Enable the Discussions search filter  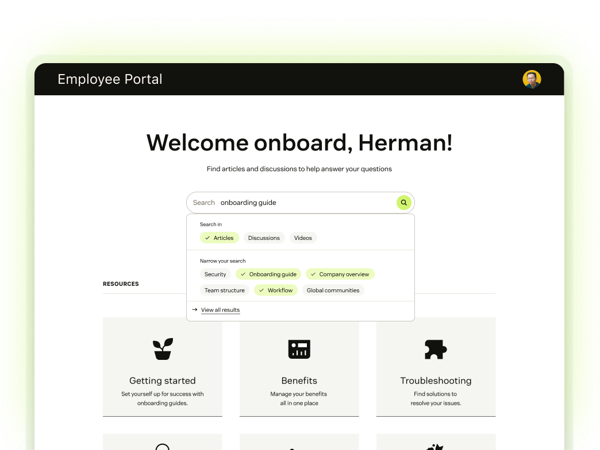264,238
